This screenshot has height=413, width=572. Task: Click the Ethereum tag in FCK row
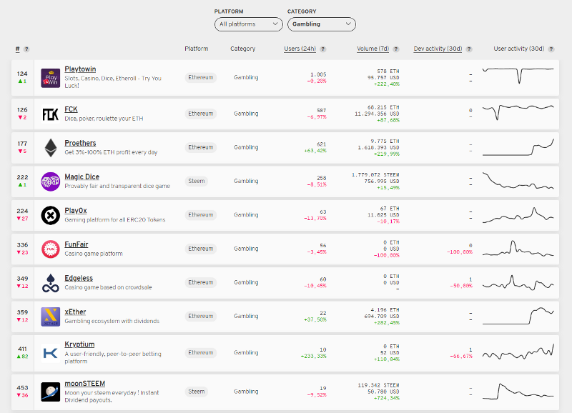(x=201, y=114)
